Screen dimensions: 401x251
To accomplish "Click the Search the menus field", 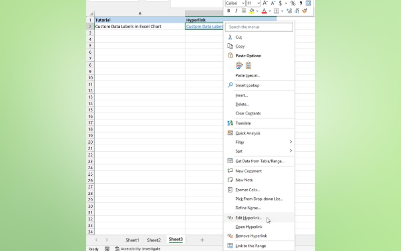I will coord(259,27).
